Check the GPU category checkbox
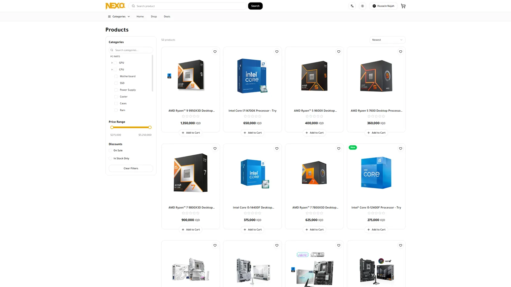Image resolution: width=511 pixels, height=287 pixels. [x=116, y=63]
